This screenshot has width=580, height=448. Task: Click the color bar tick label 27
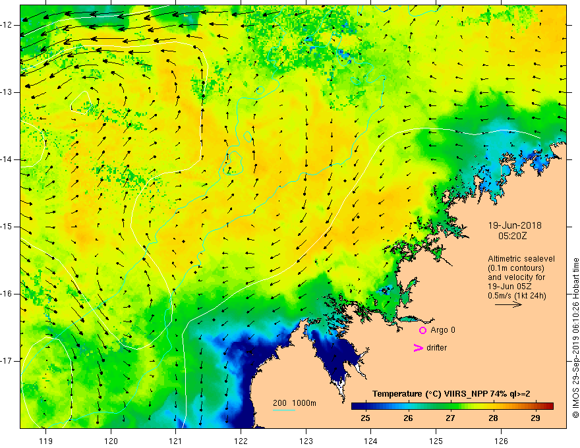[450, 418]
